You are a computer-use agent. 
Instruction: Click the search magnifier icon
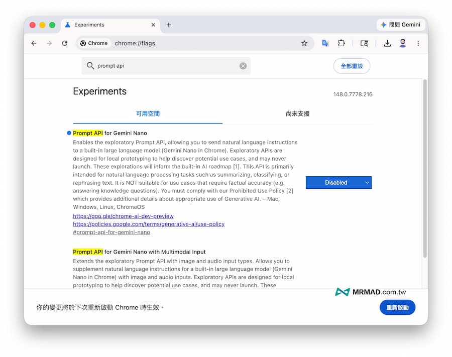90,66
